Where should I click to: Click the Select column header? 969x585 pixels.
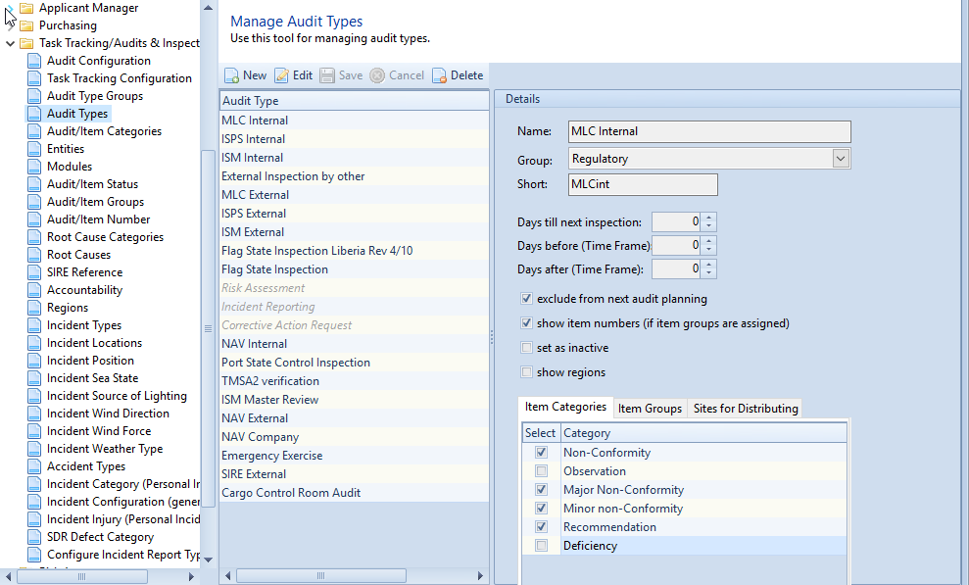541,433
